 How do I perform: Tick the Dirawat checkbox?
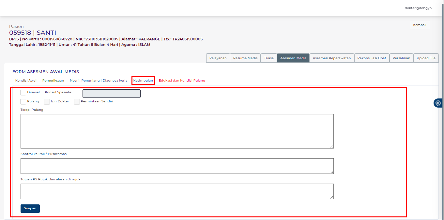pyautogui.click(x=23, y=93)
